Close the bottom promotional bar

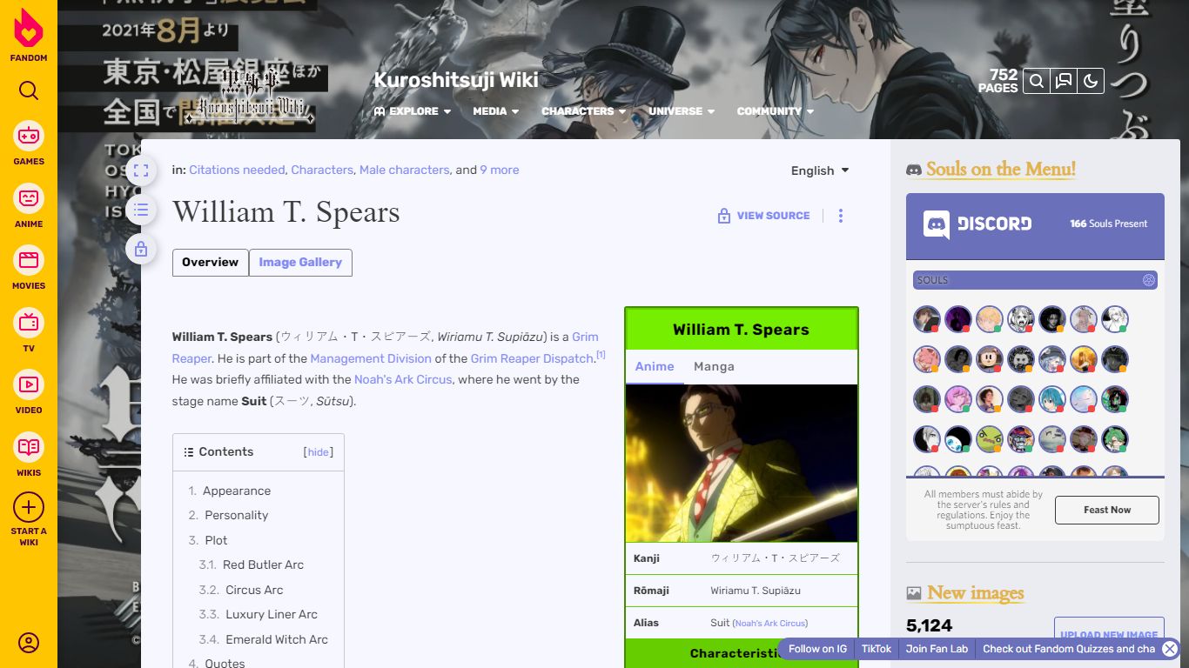1170,649
